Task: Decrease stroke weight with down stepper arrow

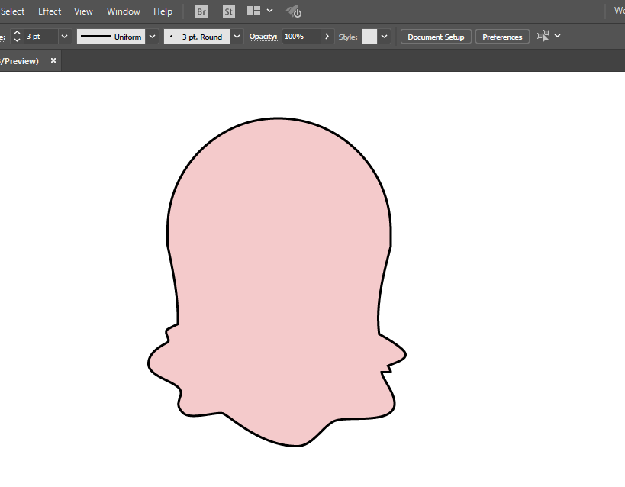Action: click(x=17, y=40)
